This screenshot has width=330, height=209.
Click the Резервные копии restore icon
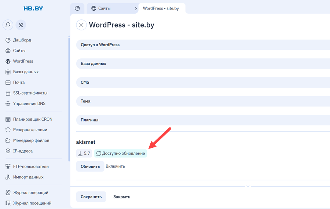pos(8,130)
